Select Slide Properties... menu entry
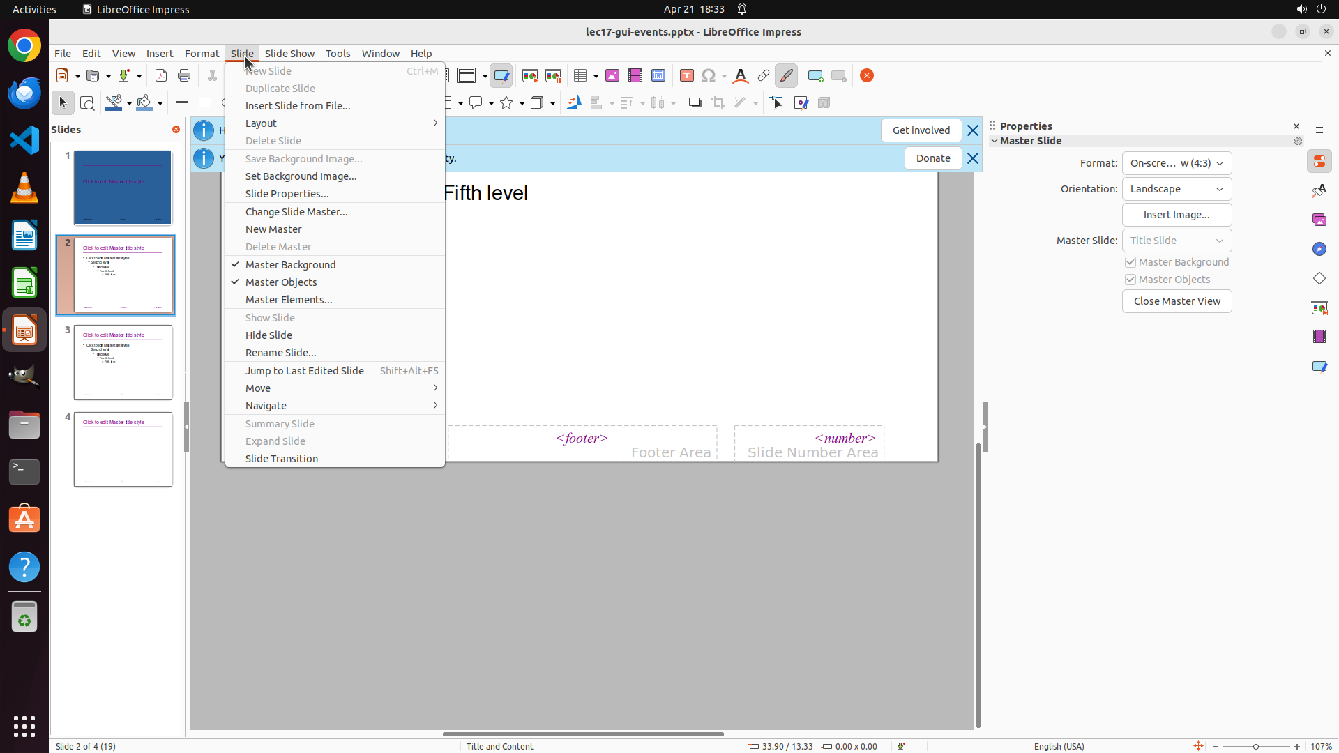 (x=287, y=194)
